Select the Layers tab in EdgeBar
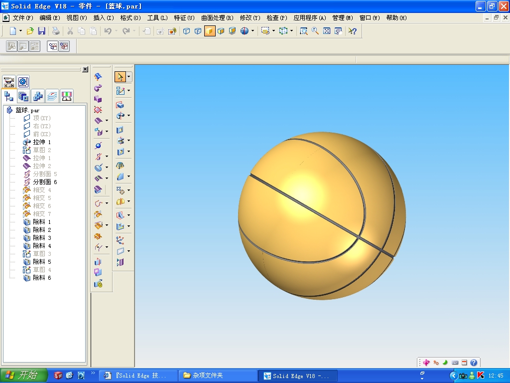Viewport: 510px width, 383px height. 52,96
